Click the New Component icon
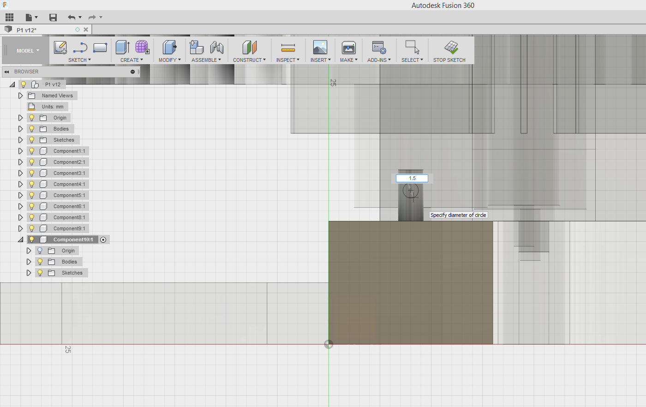 point(197,47)
